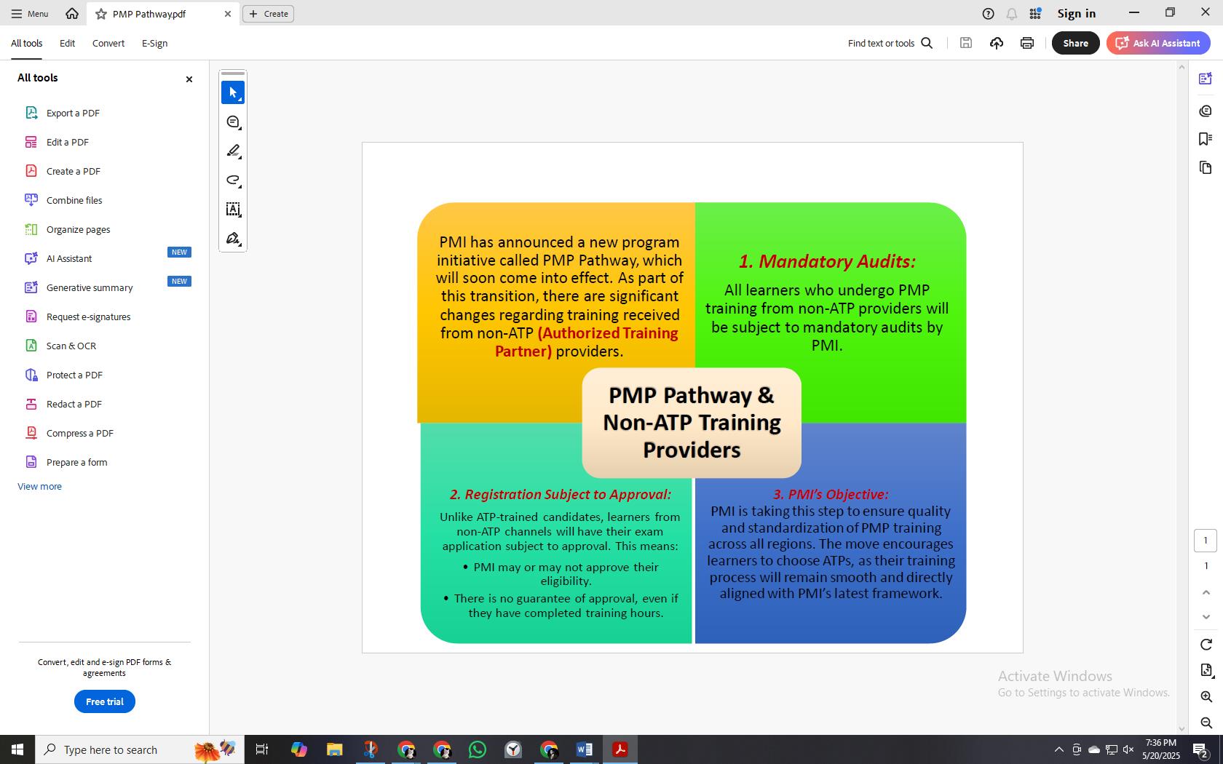Screen dimensions: 1223x764
Task: Select the arrow selection tool
Action: (233, 92)
